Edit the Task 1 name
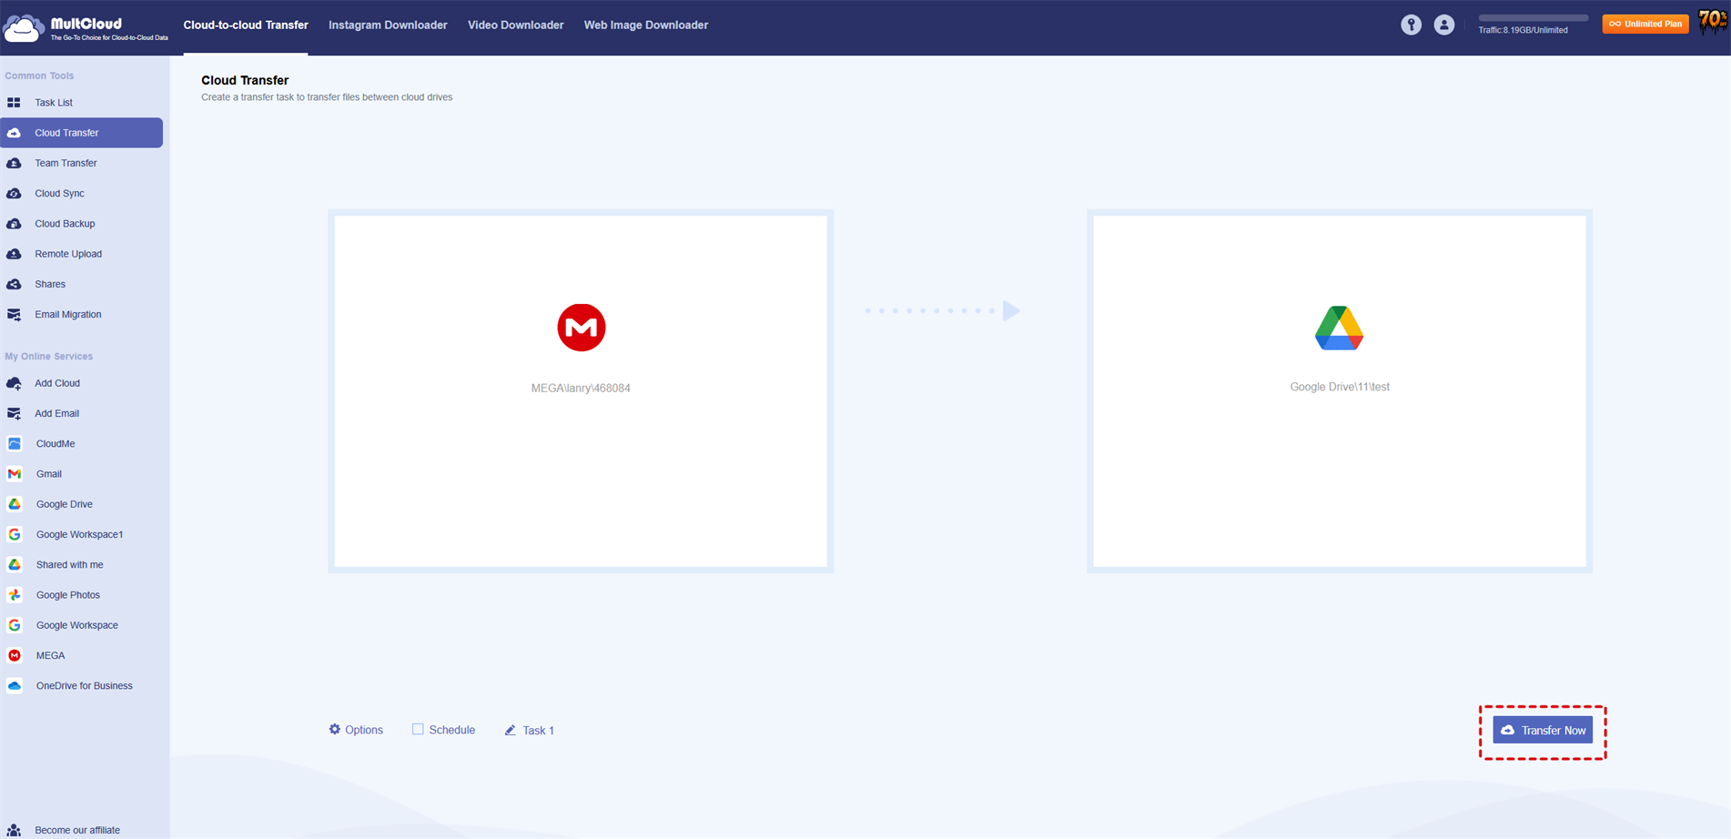The image size is (1731, 839). click(530, 731)
